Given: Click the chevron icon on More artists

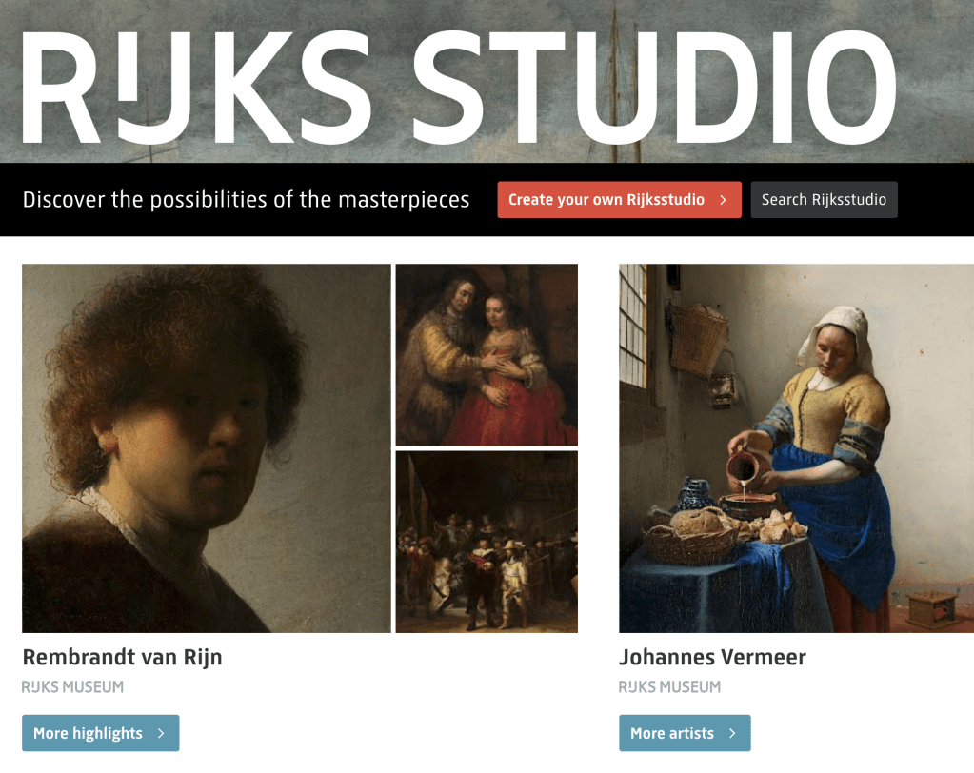Looking at the screenshot, I should 732,733.
